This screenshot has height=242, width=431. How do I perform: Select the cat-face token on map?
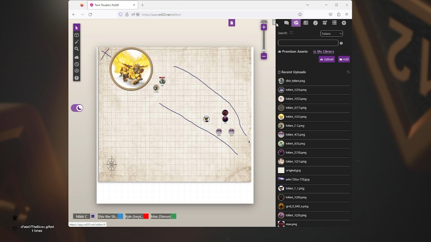coord(206,119)
